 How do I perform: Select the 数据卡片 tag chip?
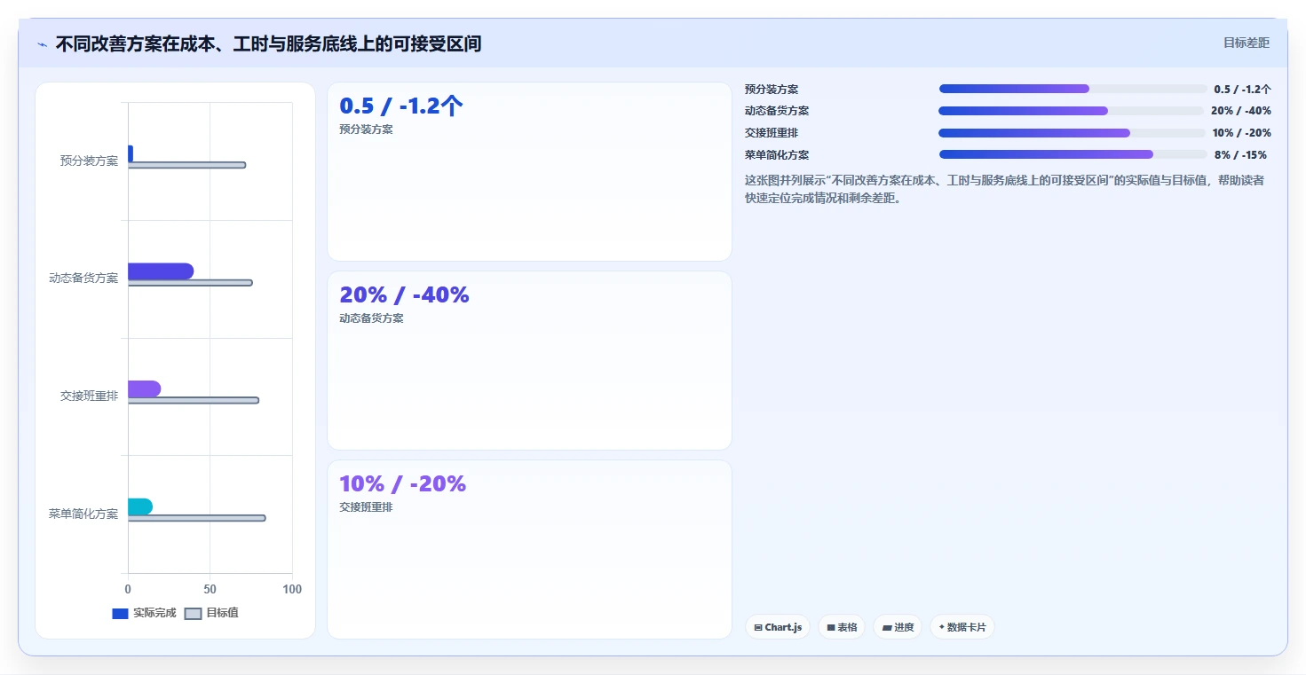[x=962, y=627]
